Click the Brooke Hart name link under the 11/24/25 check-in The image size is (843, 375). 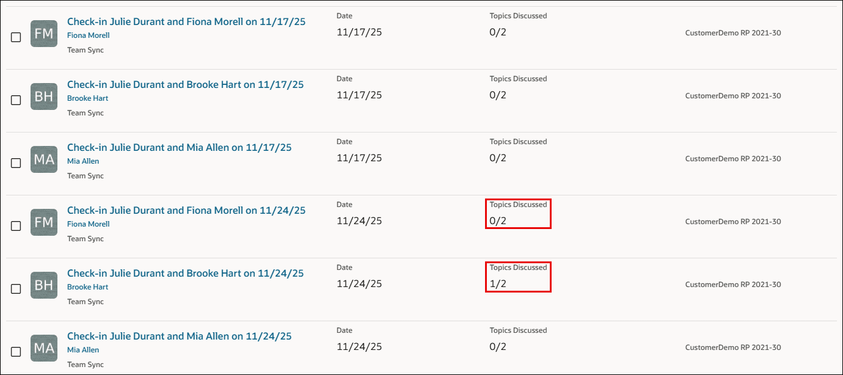(87, 287)
